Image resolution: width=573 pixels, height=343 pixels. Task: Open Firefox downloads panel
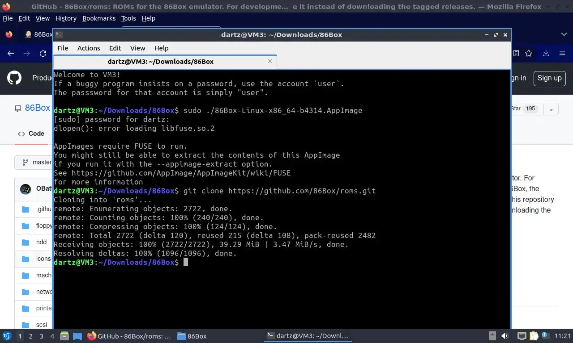546,53
